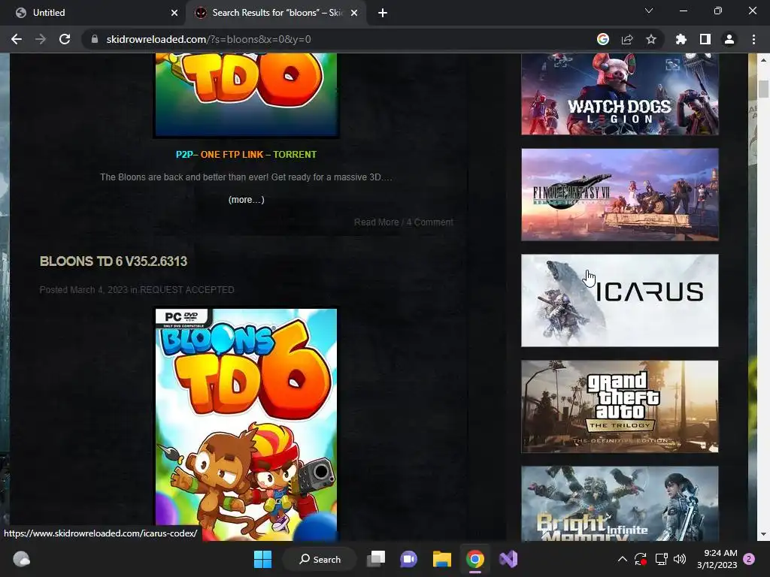The height and width of the screenshot is (577, 770).
Task: Open the P2P link
Action: coord(184,155)
